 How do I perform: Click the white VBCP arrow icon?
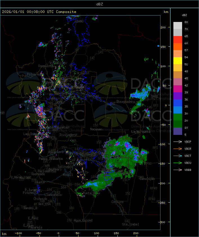point(178,142)
